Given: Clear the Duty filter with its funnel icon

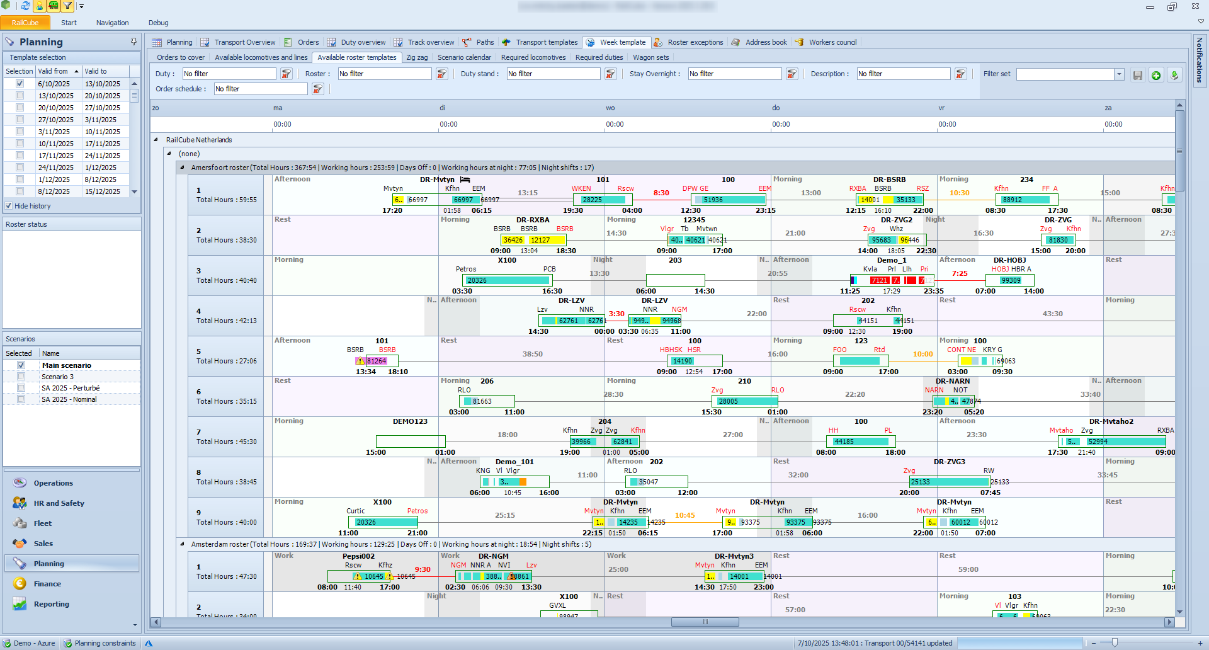Looking at the screenshot, I should point(287,74).
